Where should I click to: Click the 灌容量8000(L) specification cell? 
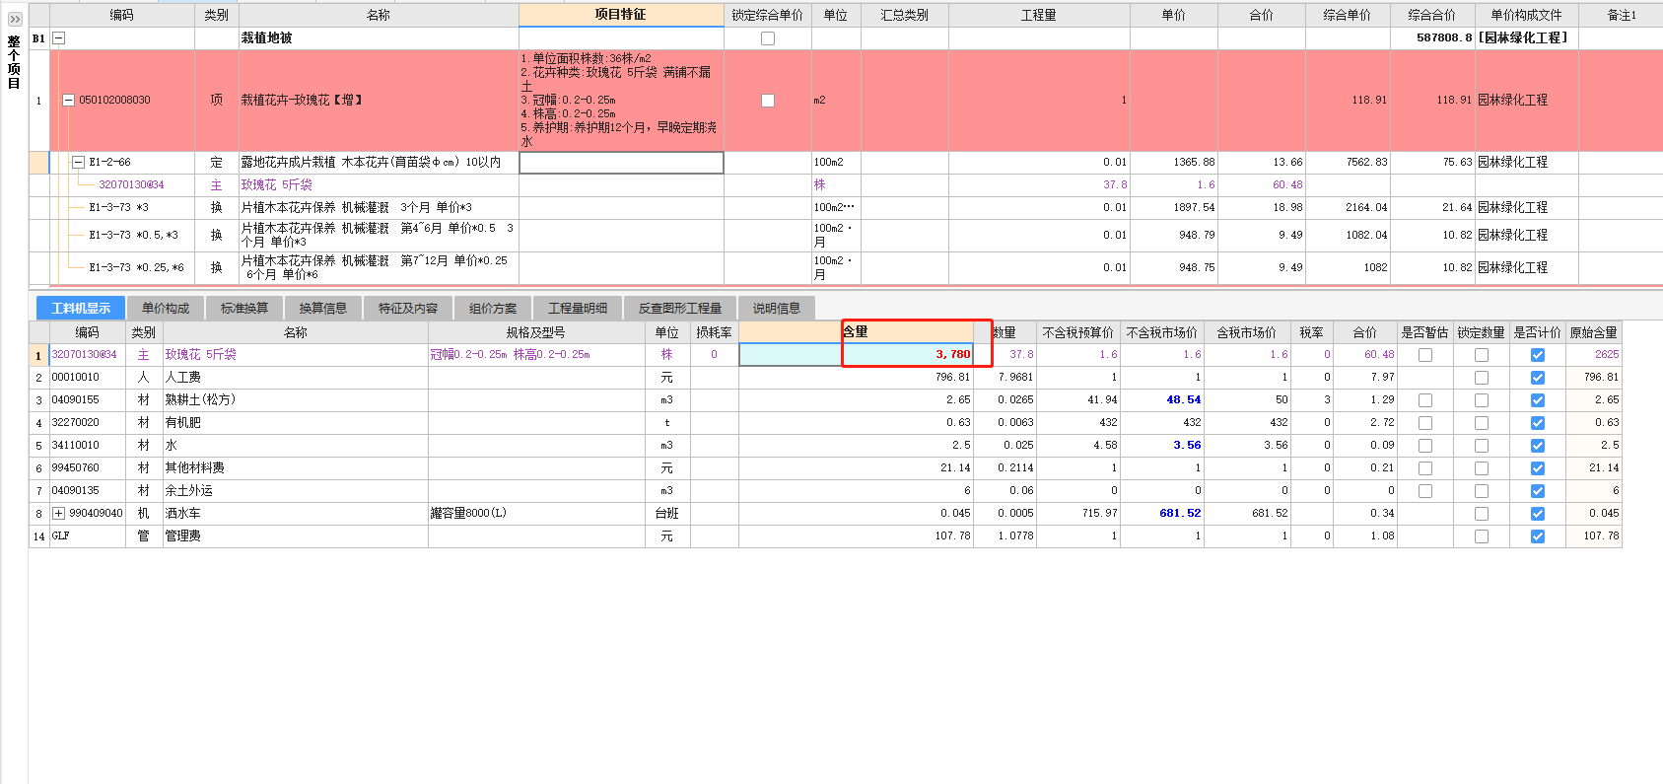[x=536, y=514]
